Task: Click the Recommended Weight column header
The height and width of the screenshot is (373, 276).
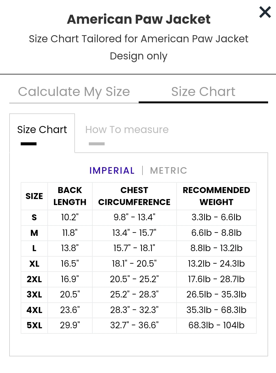Action: pos(216,196)
